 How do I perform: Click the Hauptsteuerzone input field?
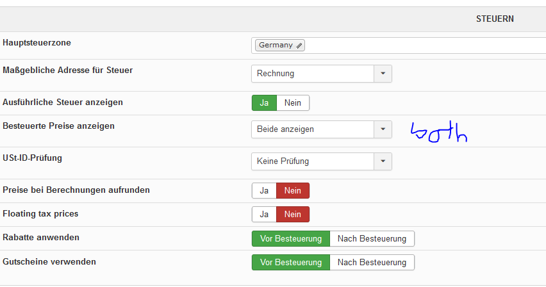(x=423, y=45)
